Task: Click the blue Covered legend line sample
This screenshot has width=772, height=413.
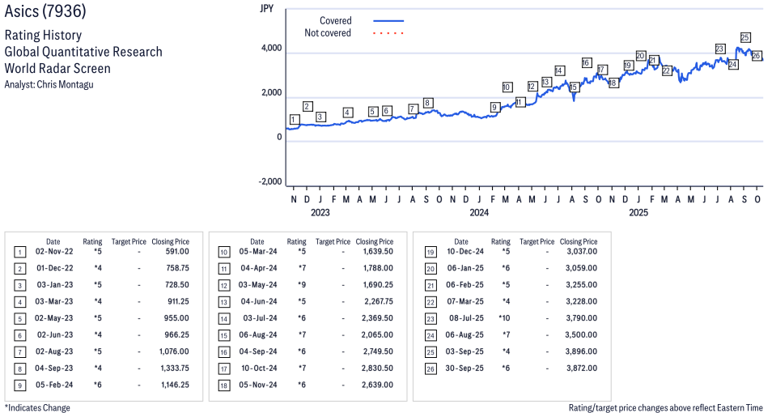Action: tap(388, 21)
